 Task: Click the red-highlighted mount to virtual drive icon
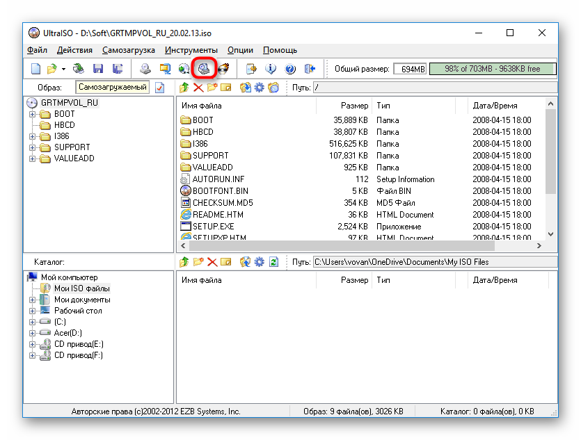pyautogui.click(x=203, y=69)
